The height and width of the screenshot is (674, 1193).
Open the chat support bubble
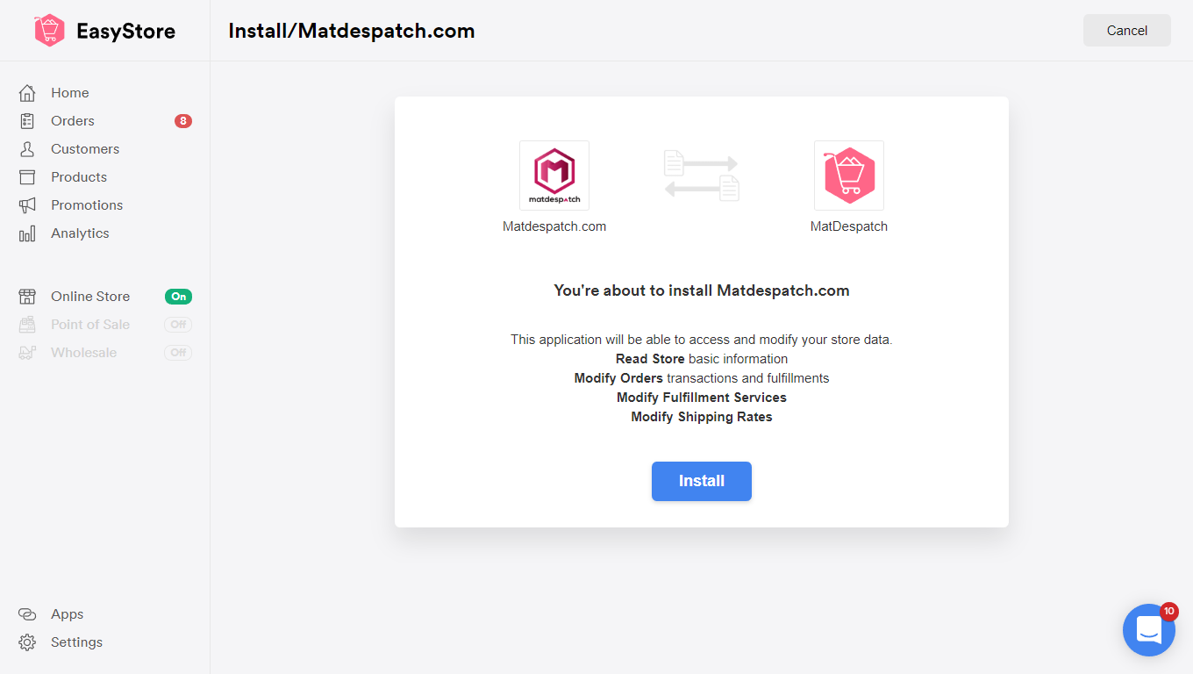[1149, 630]
